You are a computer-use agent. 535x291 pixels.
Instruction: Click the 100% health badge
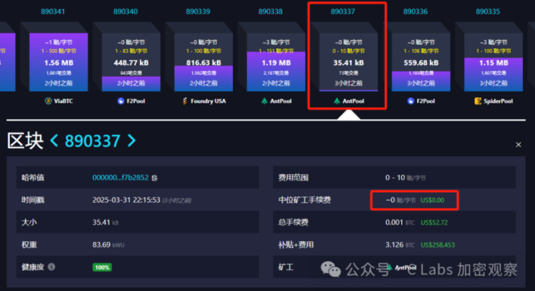click(x=102, y=267)
